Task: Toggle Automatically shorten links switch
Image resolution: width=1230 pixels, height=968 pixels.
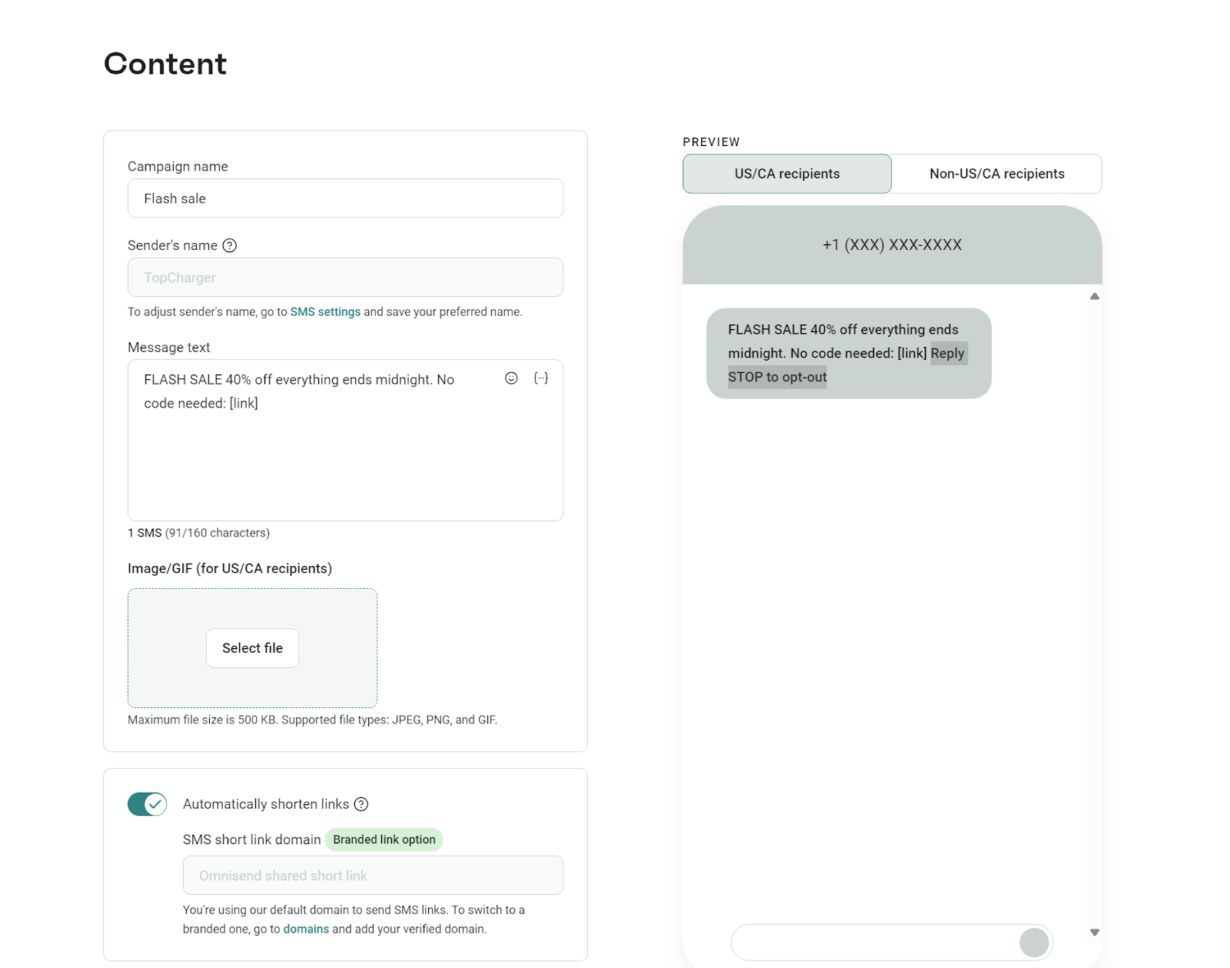Action: pyautogui.click(x=147, y=804)
